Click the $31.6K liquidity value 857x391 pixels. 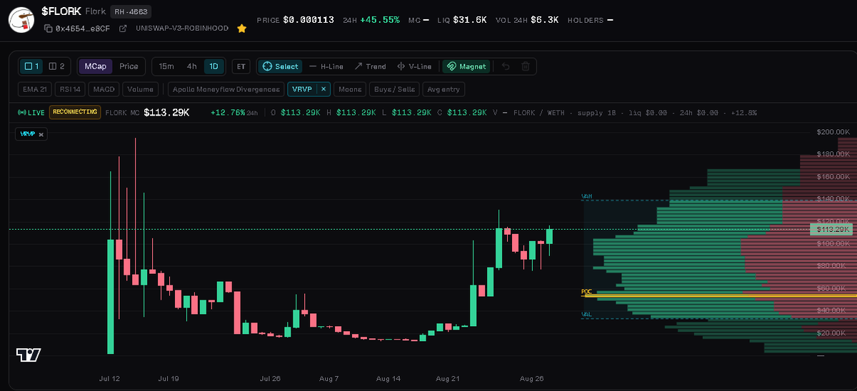coord(470,20)
